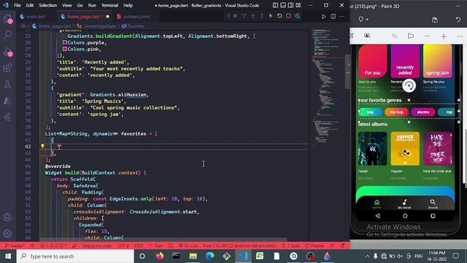Open the Help menu
This screenshot has height=263, width=467.
click(128, 5)
